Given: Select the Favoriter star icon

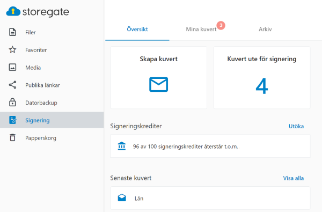Looking at the screenshot, I should [x=12, y=50].
